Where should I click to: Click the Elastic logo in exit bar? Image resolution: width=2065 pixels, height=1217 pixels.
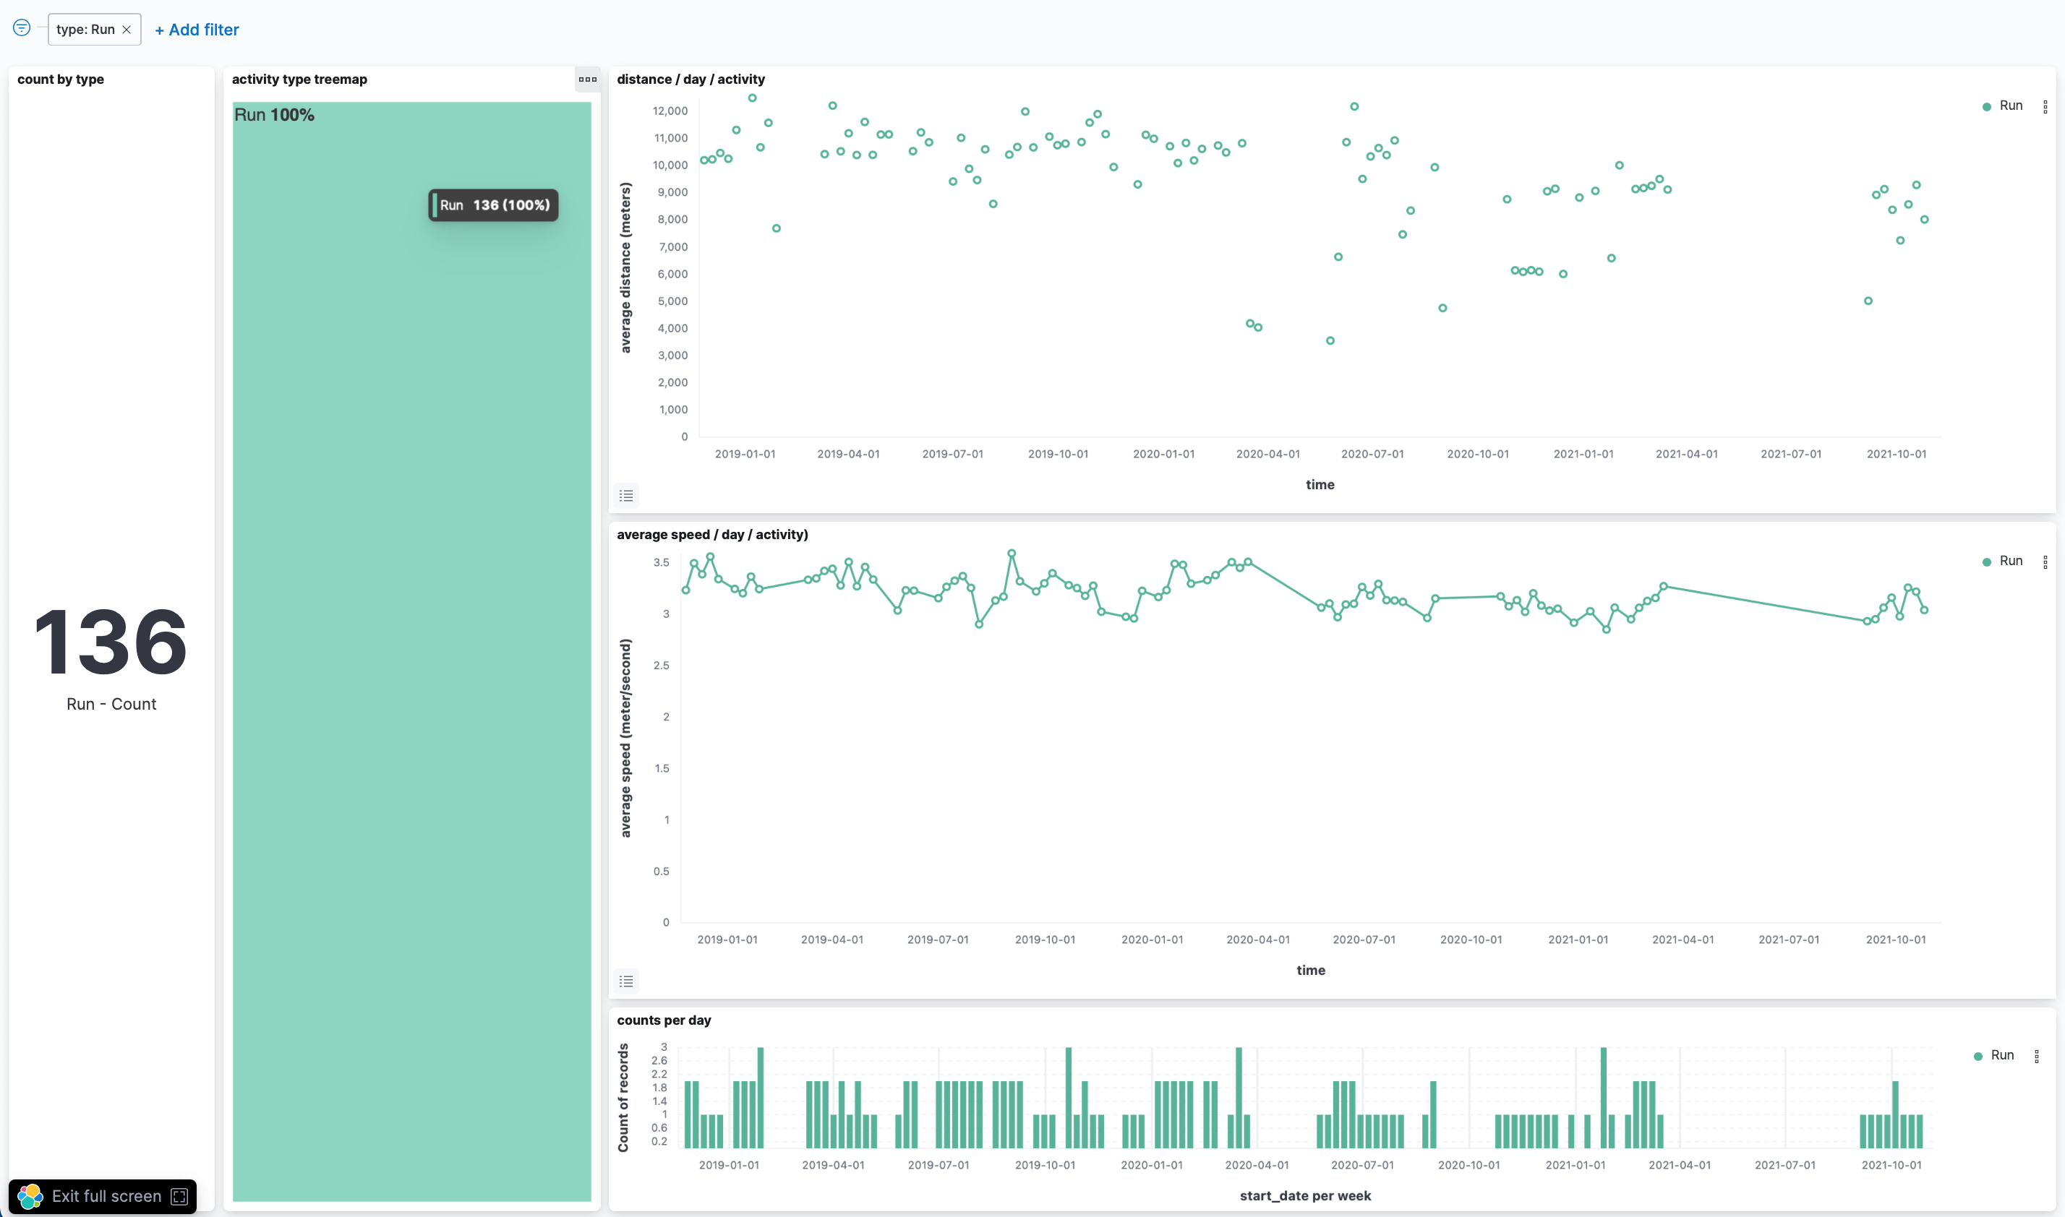(30, 1195)
